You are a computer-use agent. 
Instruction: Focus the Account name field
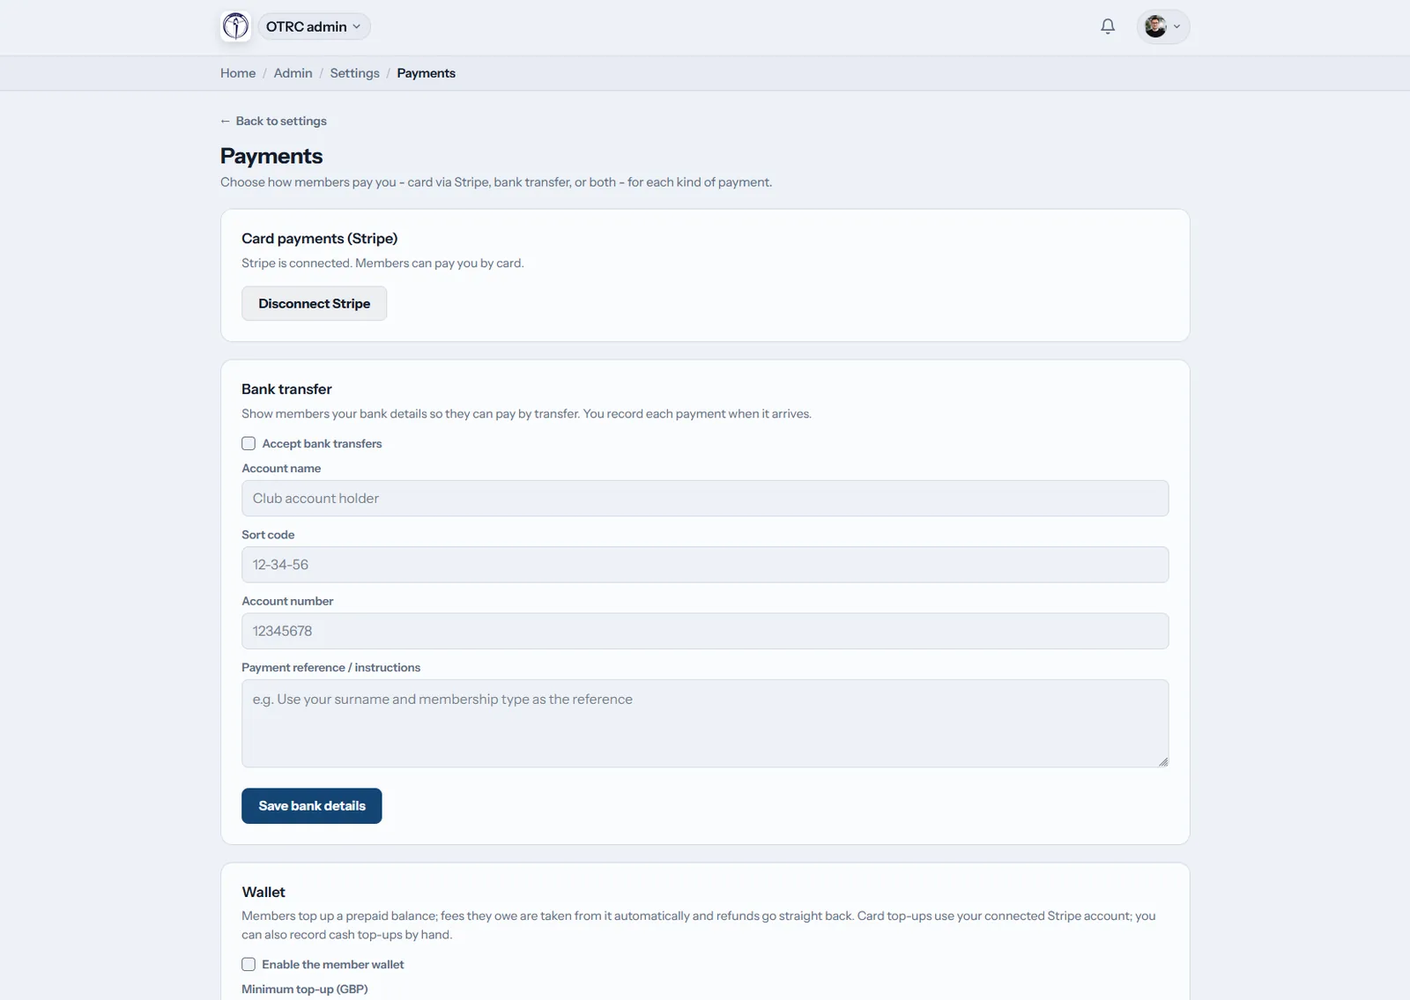pos(705,498)
